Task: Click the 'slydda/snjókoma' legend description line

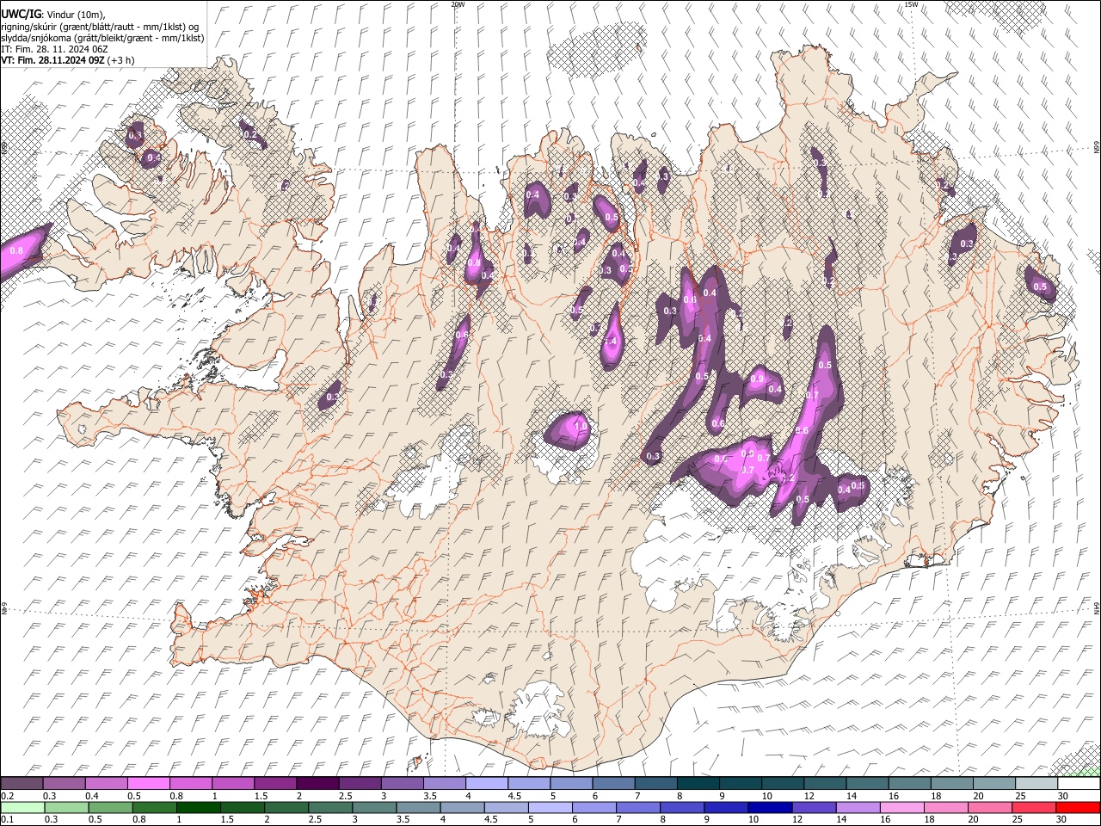Action: tap(102, 38)
